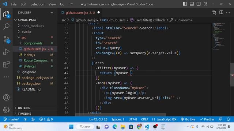
Task: Change file encoding UTF-8
Action: pyautogui.click(x=133, y=119)
